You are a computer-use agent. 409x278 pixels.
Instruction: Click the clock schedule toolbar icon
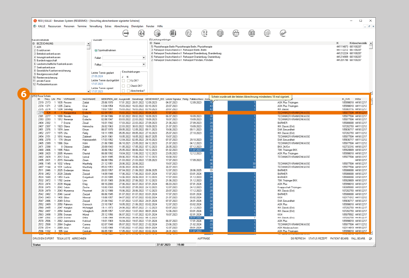[157, 33]
